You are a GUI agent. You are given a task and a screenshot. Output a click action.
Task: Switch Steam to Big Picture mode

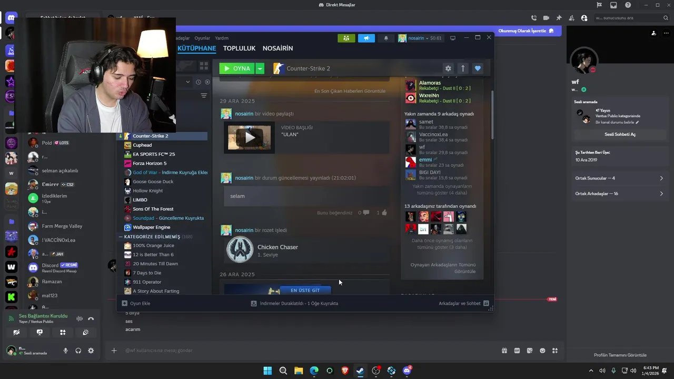[452, 38]
